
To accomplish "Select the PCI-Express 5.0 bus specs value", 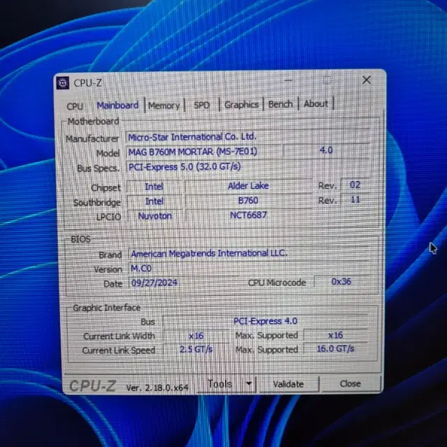I will click(248, 166).
